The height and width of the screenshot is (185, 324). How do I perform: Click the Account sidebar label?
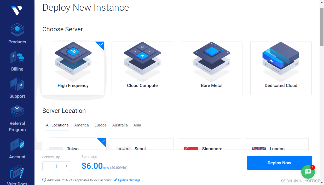[x=17, y=157]
